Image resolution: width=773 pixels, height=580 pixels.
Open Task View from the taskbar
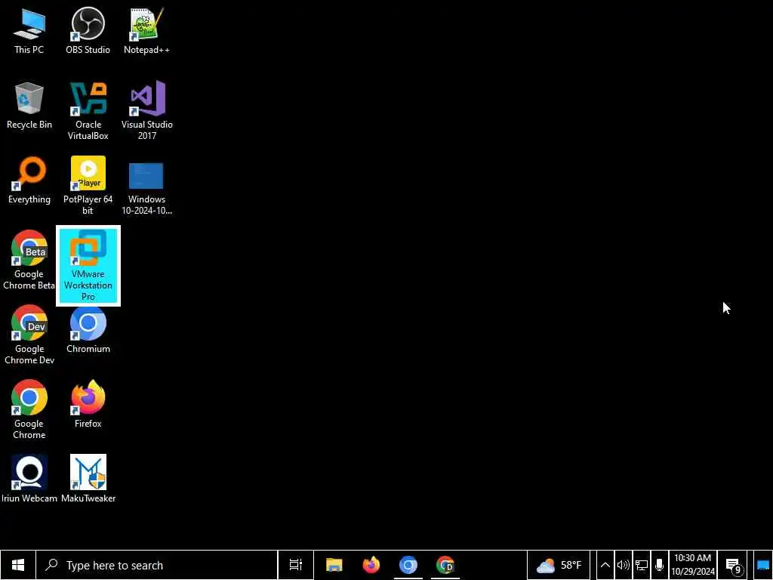coord(296,565)
